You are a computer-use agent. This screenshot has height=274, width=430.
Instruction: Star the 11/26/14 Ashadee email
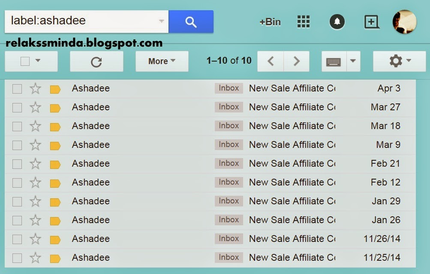[36, 239]
